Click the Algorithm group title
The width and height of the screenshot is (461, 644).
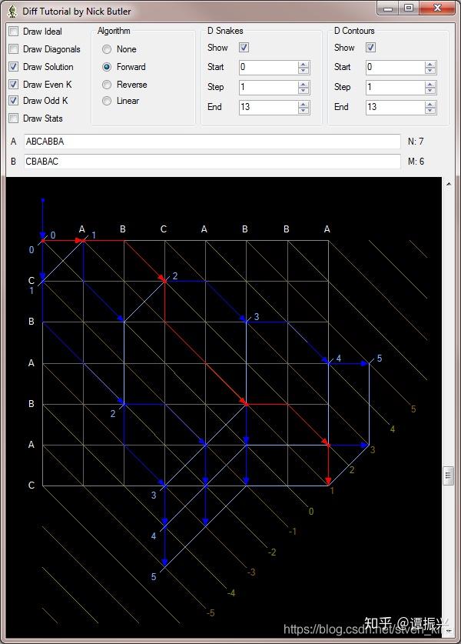[114, 31]
